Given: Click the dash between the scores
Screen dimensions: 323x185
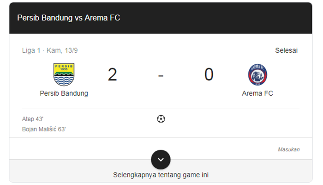Looking at the screenshot, I should [x=161, y=75].
